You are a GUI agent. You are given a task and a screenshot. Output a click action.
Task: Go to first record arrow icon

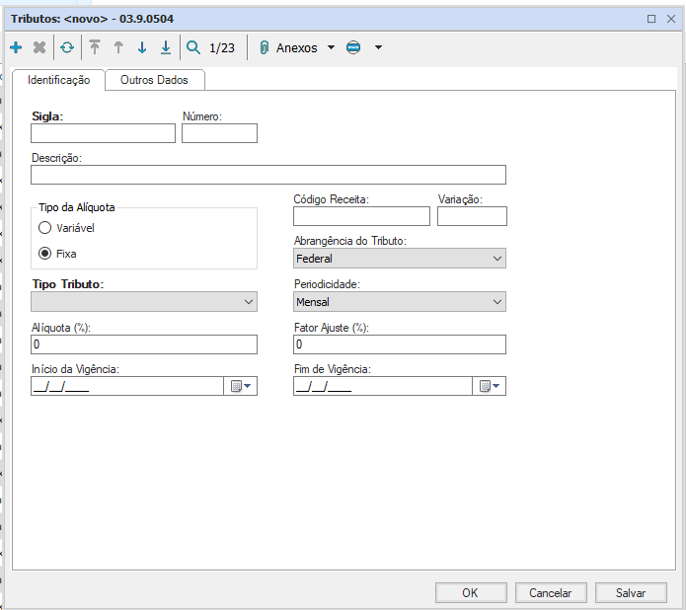click(95, 47)
